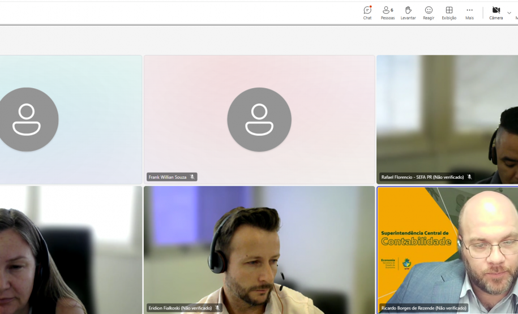Screen dimensions: 518x314
Task: Raise your hand with Levantar
Action: point(408,12)
